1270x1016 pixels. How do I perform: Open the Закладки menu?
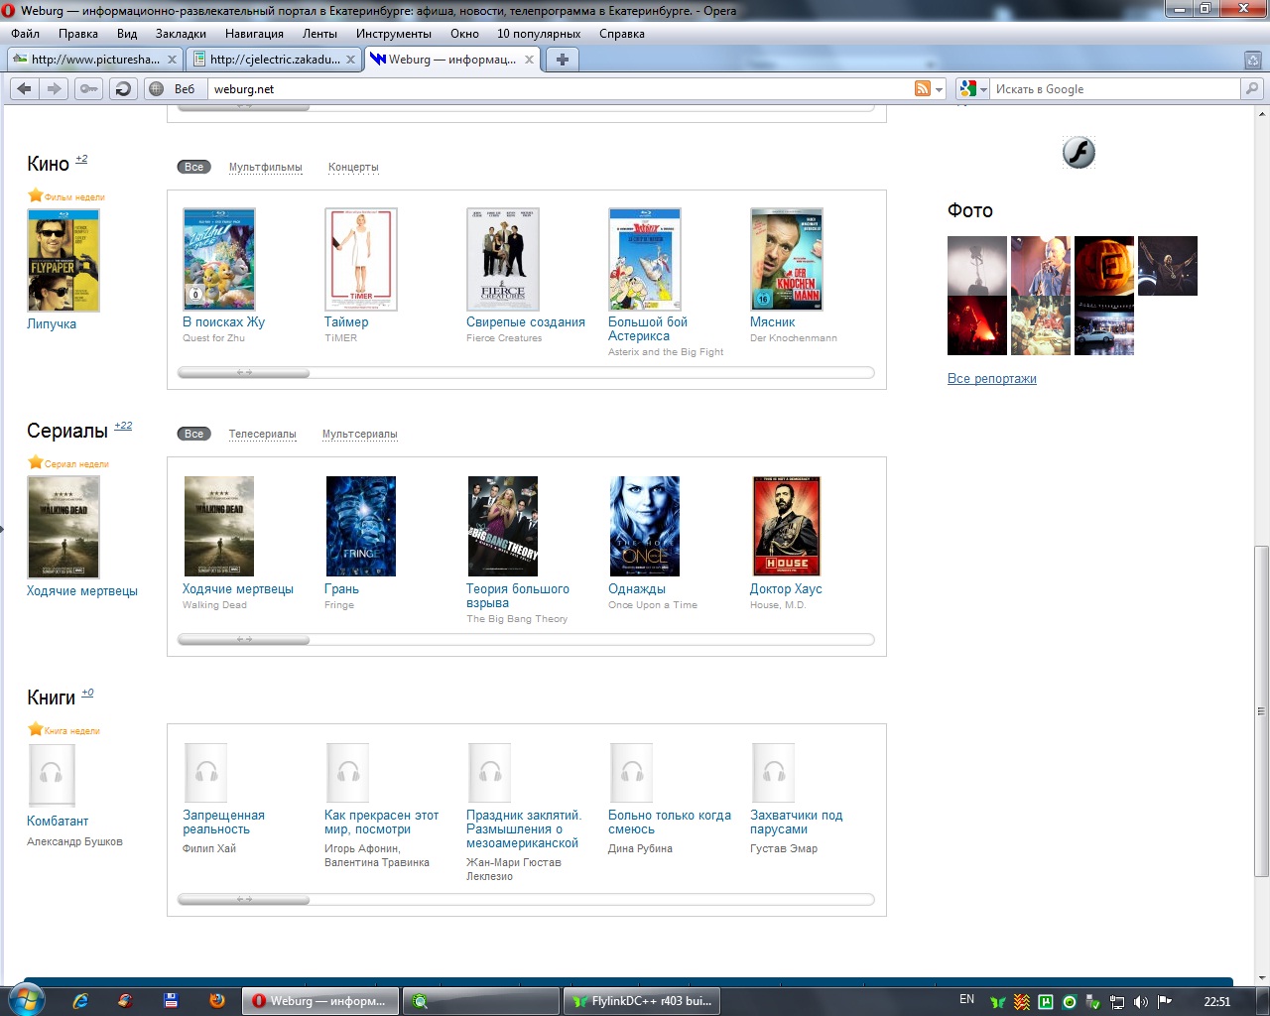tap(181, 34)
